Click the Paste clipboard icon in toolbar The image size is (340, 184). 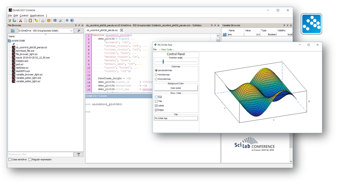31,20
